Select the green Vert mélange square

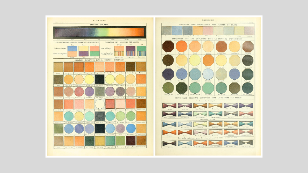pyautogui.click(x=141, y=49)
